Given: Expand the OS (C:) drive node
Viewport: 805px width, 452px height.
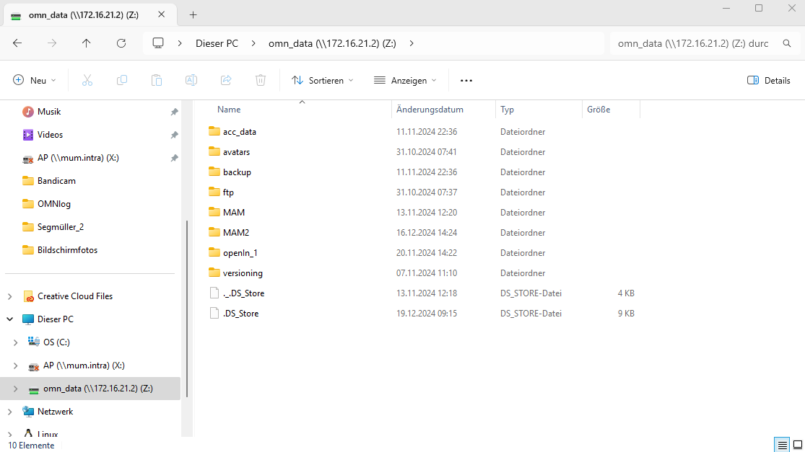Looking at the screenshot, I should point(15,342).
